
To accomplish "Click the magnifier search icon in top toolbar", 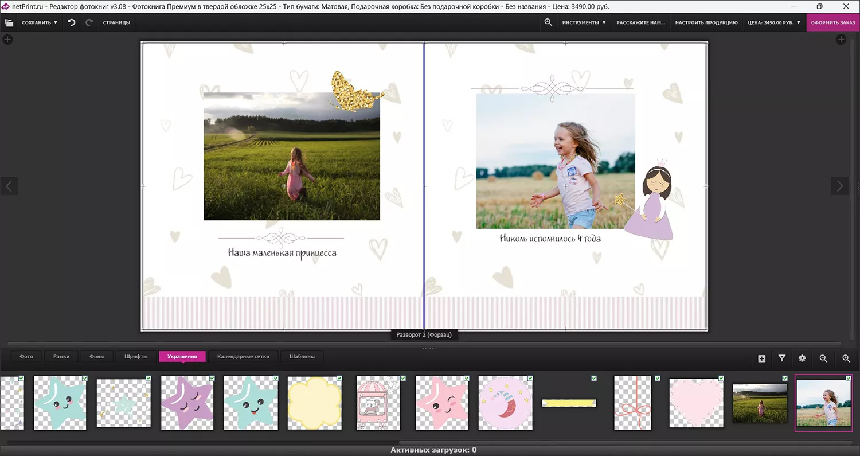I will (x=548, y=22).
